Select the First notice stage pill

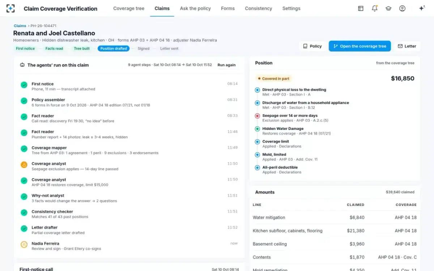(x=25, y=48)
